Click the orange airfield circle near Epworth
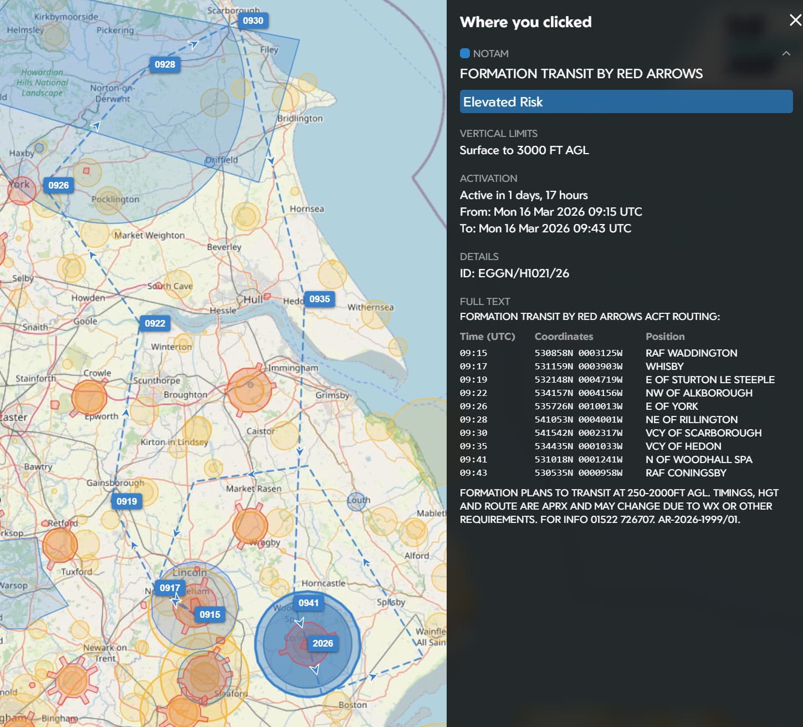803x727 pixels. pos(89,397)
